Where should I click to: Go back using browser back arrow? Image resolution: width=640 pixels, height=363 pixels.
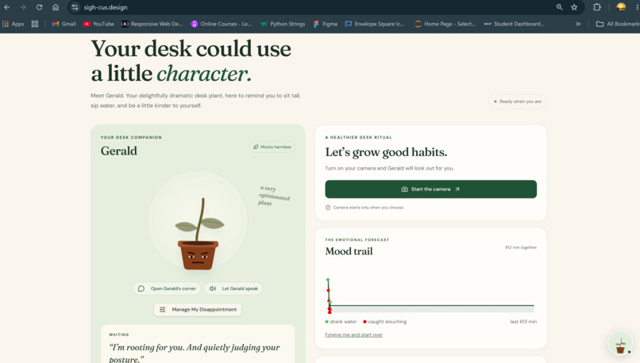[x=7, y=7]
